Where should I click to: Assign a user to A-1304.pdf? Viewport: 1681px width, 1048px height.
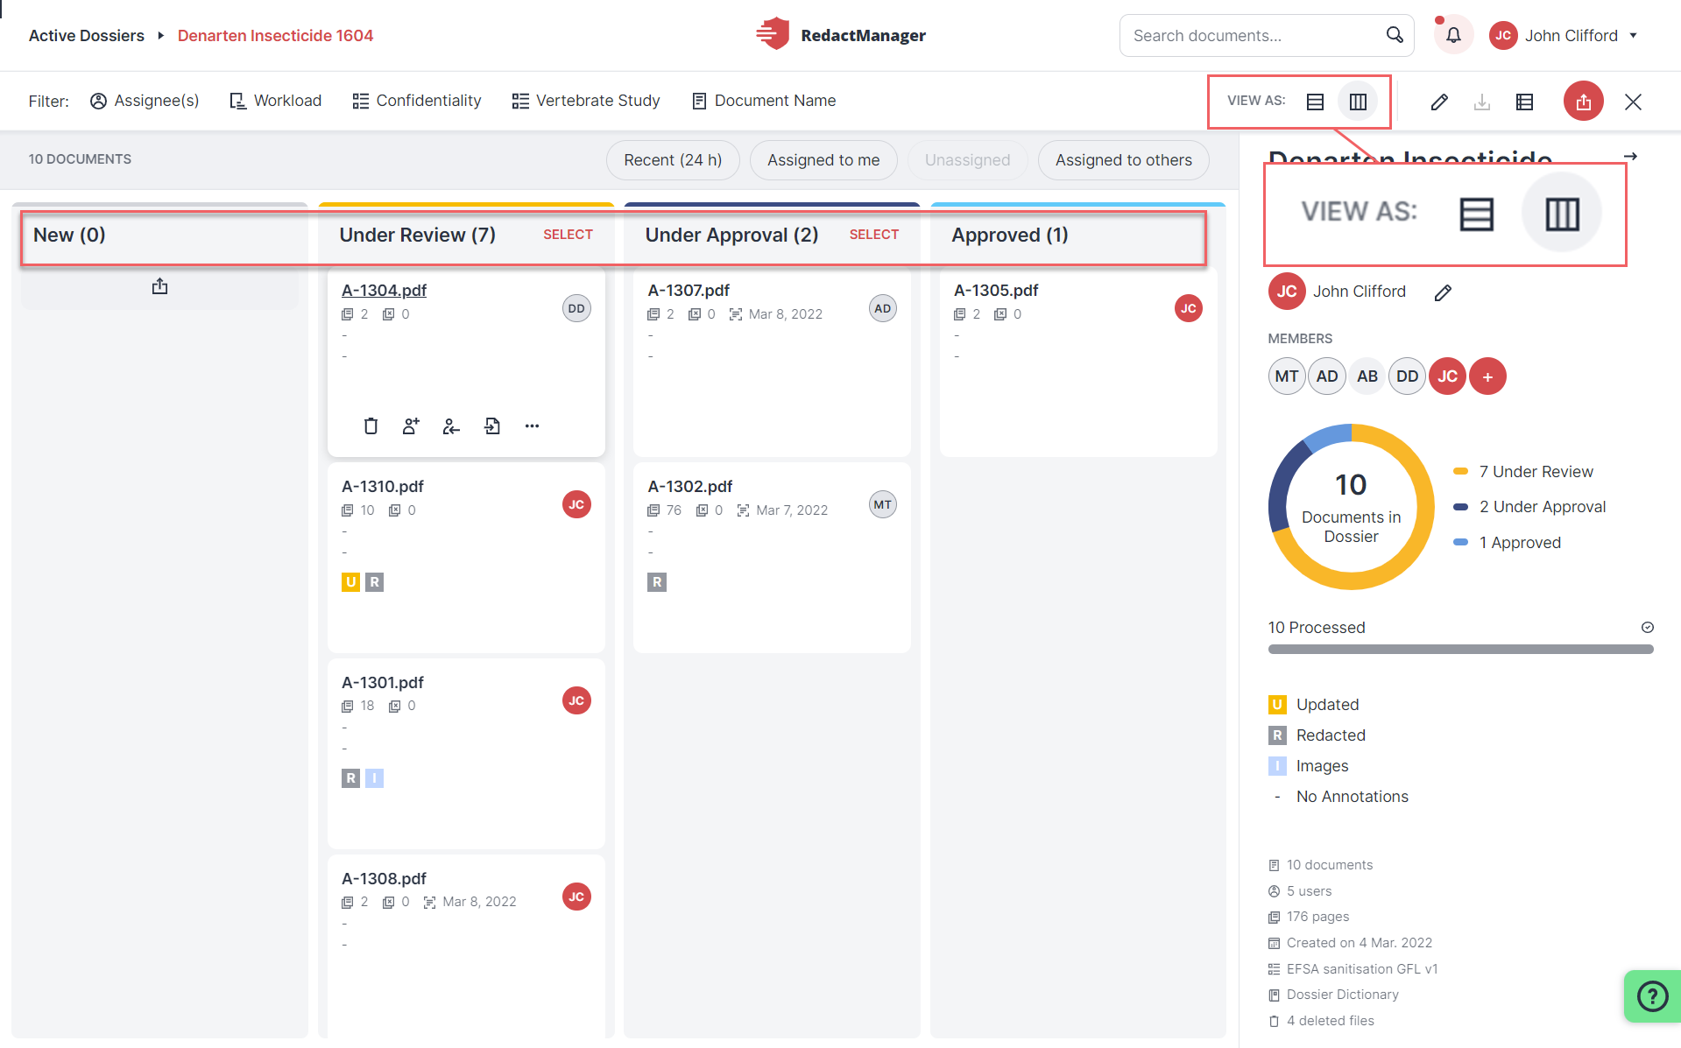click(x=411, y=426)
